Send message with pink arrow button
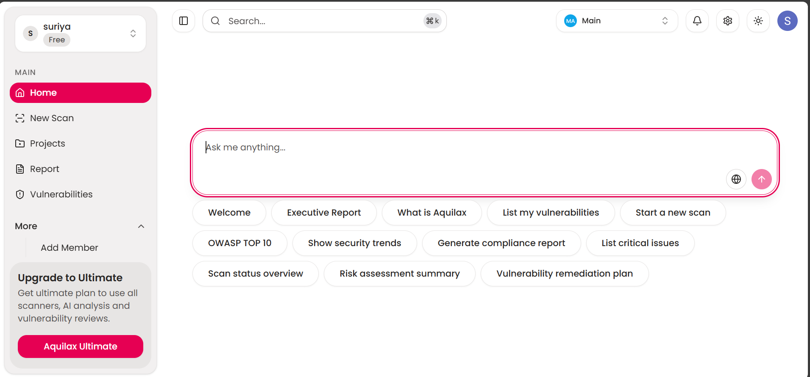 [x=762, y=179]
